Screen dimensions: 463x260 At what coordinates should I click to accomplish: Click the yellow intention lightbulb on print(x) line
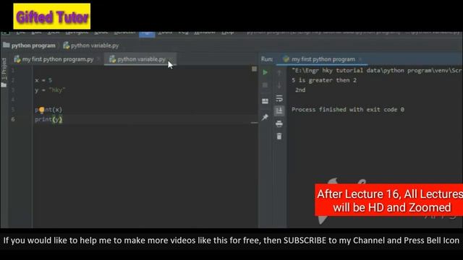click(x=42, y=110)
